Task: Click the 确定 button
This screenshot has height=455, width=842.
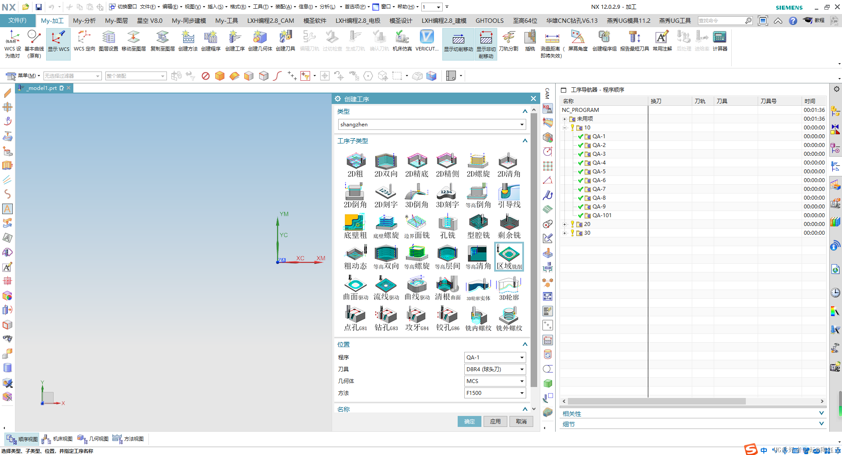Action: click(x=470, y=422)
